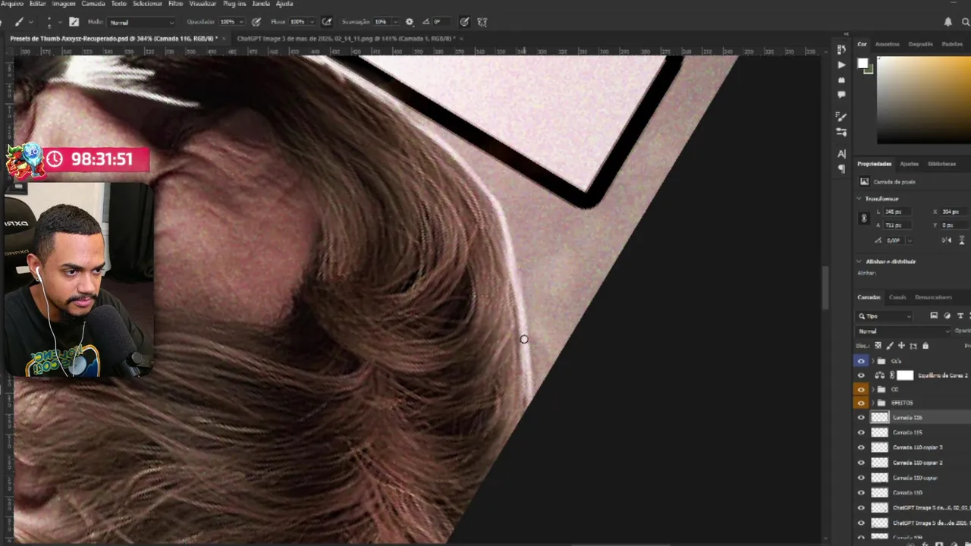Open Comments speech bubble panel icon

841,95
